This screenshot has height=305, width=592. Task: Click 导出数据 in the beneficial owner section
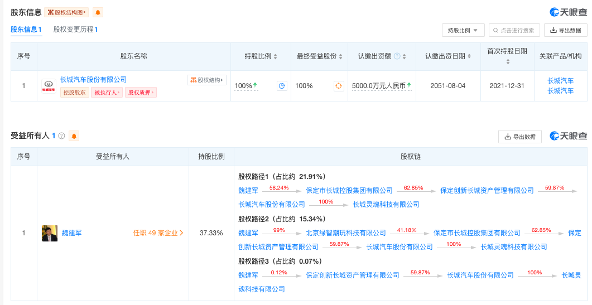tap(520, 137)
